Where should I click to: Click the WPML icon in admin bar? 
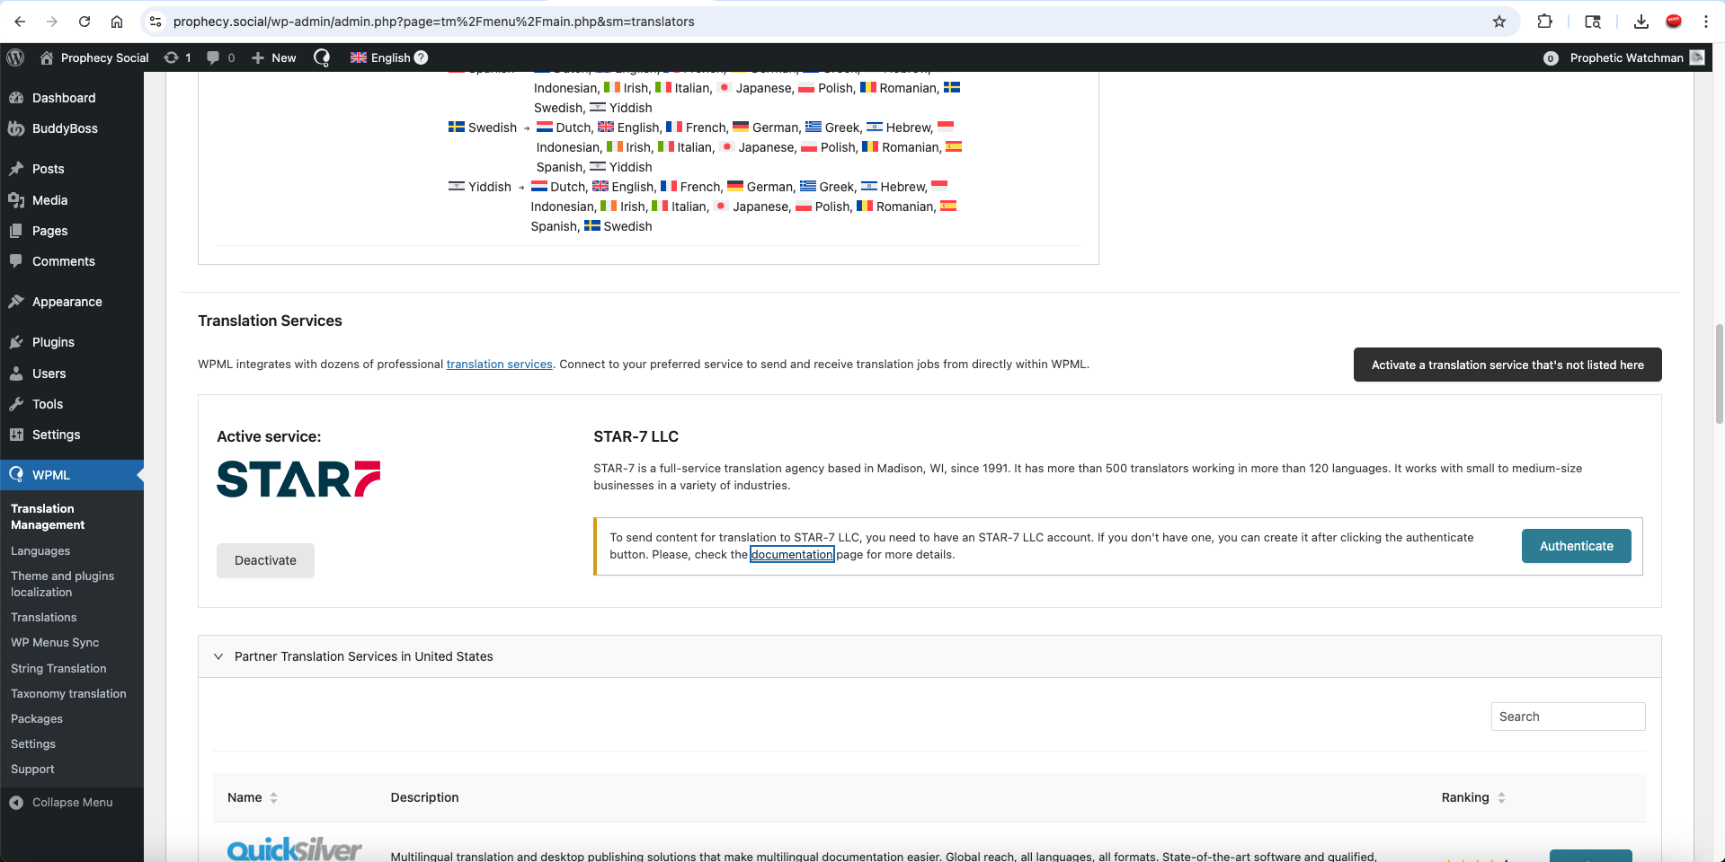(322, 57)
